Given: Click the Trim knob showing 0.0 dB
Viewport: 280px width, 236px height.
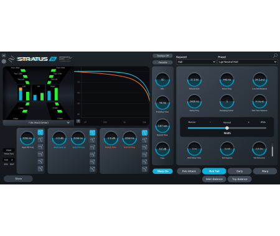Looking at the screenshot, I should 162,149.
